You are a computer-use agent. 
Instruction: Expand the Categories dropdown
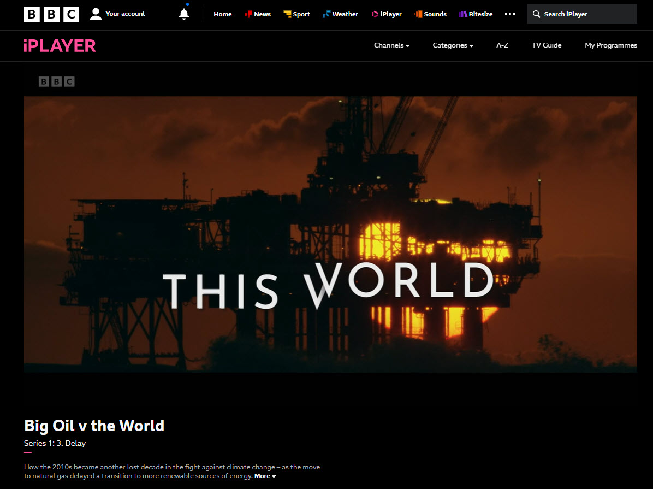pos(453,45)
